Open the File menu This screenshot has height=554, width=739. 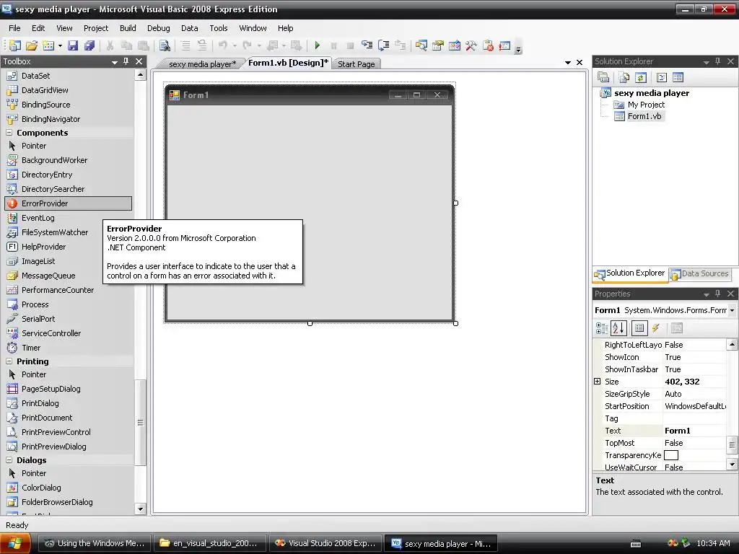14,28
